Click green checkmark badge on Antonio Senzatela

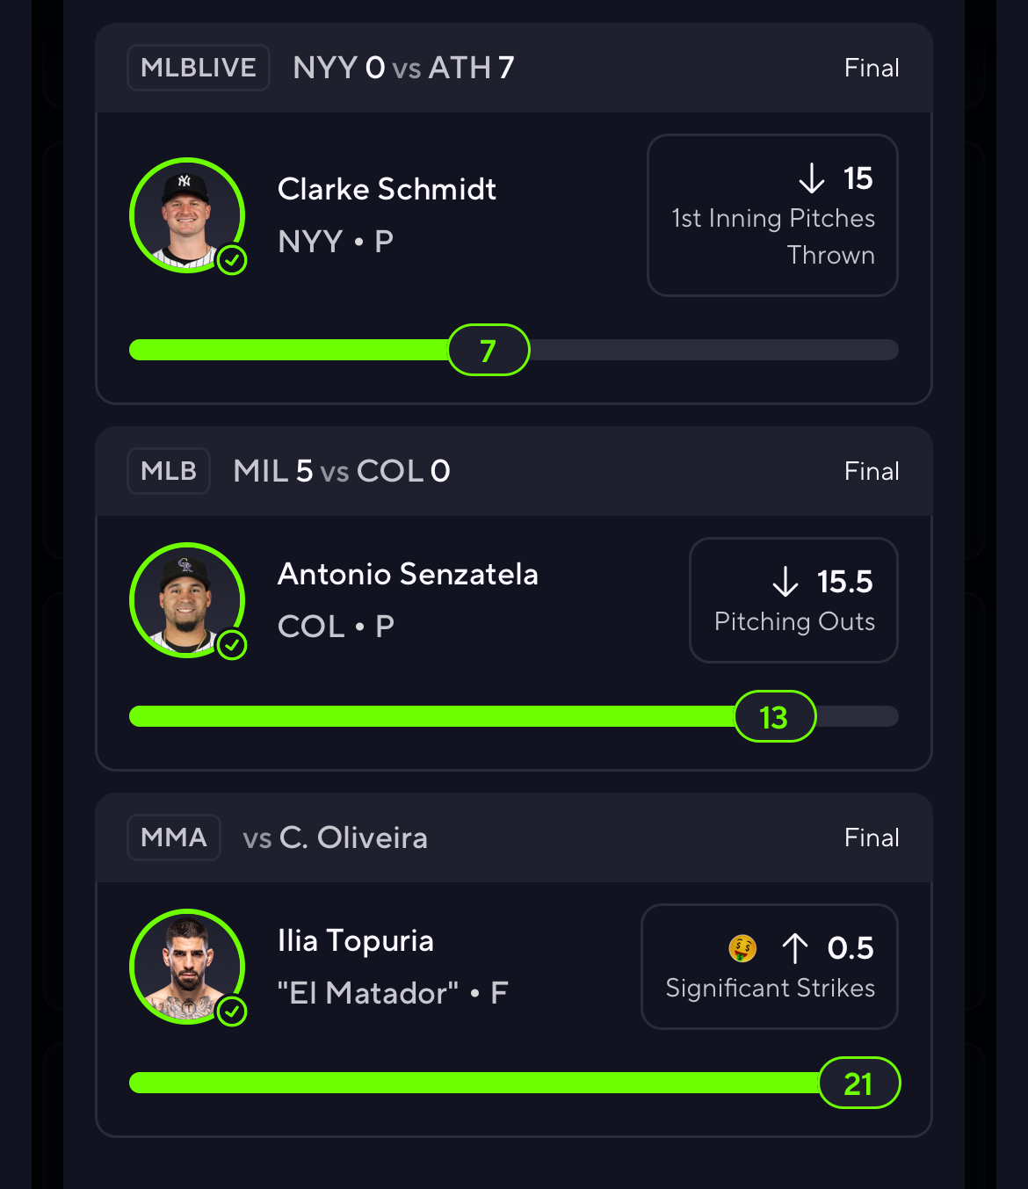[232, 645]
